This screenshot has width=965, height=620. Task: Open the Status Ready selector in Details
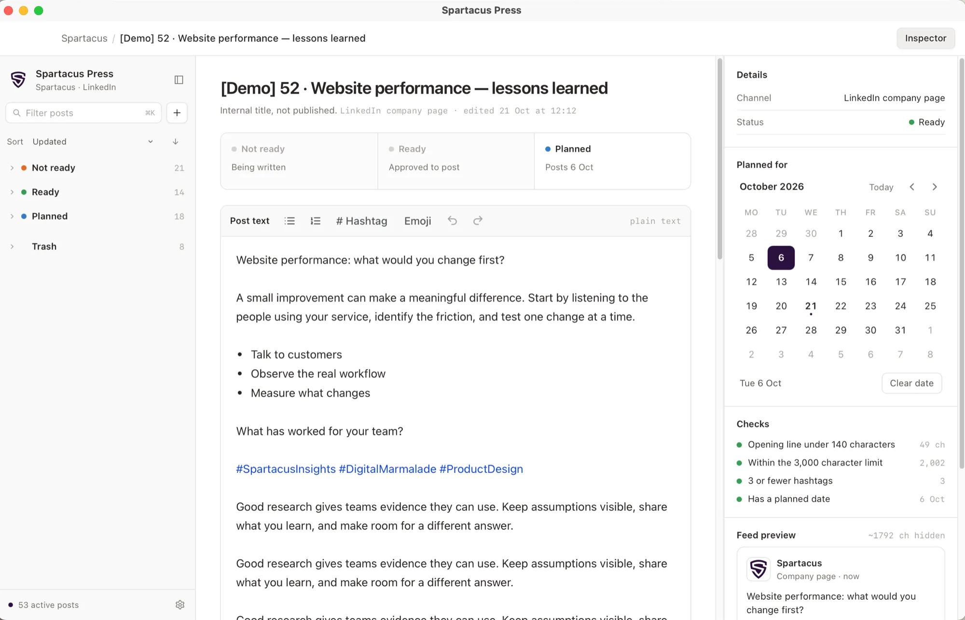pyautogui.click(x=926, y=122)
